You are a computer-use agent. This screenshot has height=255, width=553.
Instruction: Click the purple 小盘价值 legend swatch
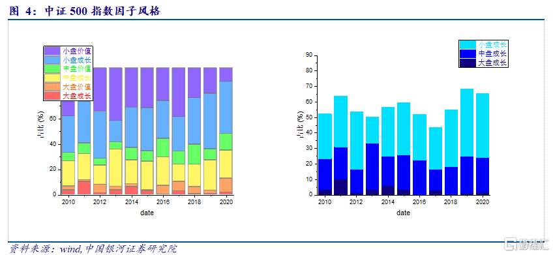tap(52, 51)
